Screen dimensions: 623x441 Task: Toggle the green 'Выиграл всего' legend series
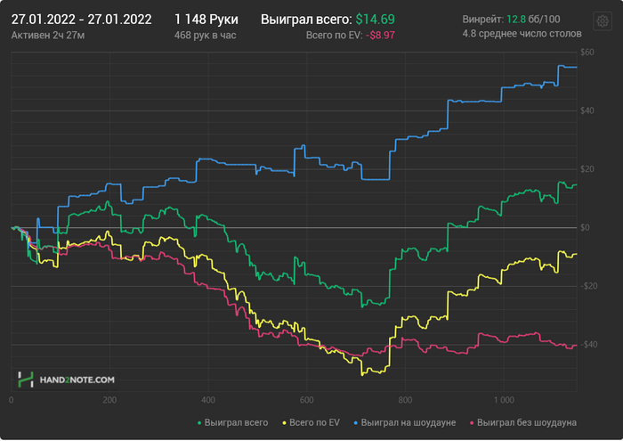[x=233, y=422]
